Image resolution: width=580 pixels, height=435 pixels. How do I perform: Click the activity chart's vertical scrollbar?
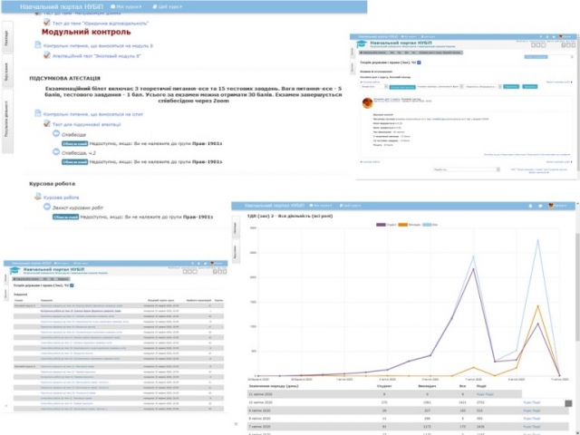pyautogui.click(x=568, y=403)
